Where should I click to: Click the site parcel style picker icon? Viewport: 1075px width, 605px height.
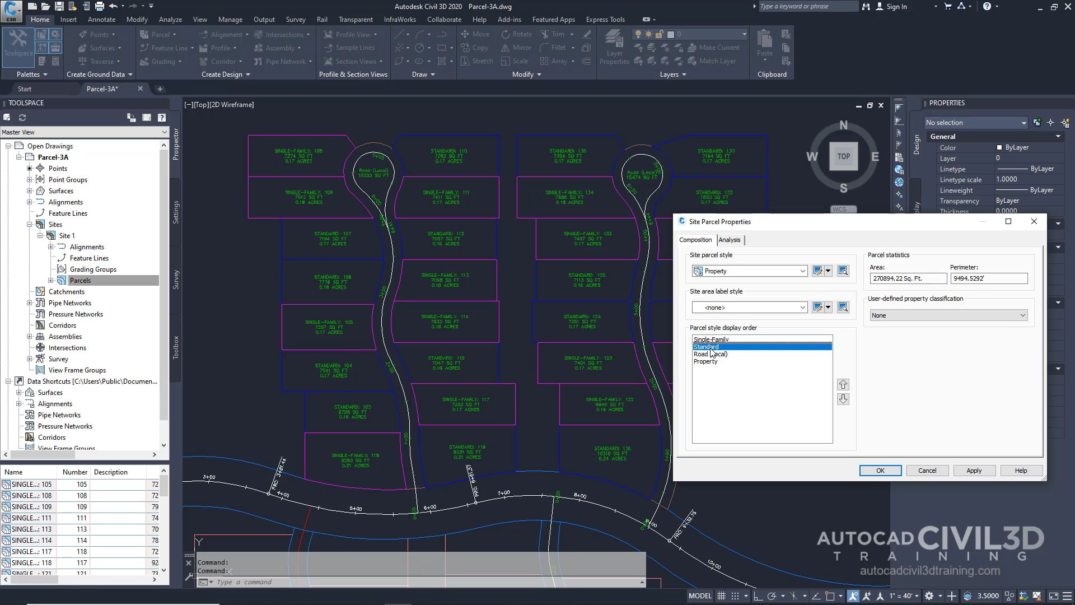843,271
